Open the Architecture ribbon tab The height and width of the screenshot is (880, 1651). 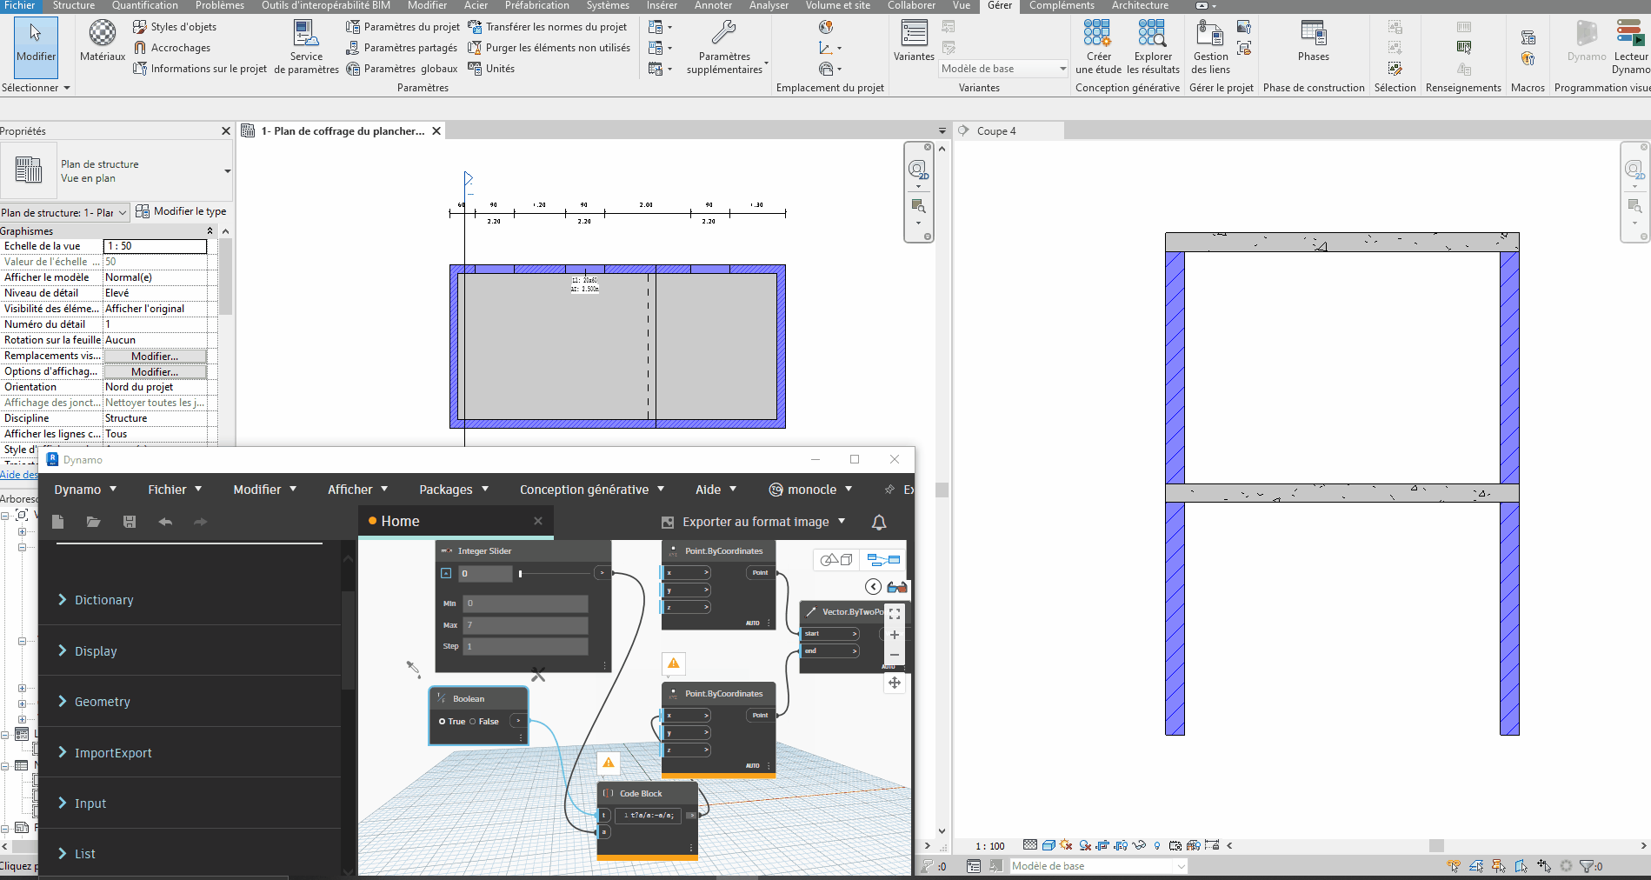(x=1140, y=5)
